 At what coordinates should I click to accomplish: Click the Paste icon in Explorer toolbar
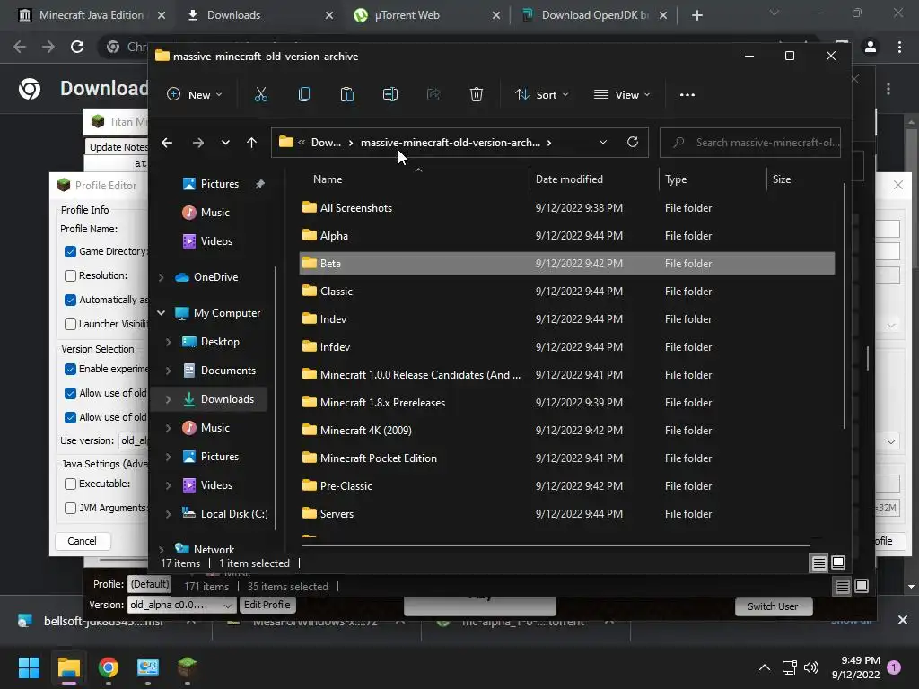coord(347,94)
